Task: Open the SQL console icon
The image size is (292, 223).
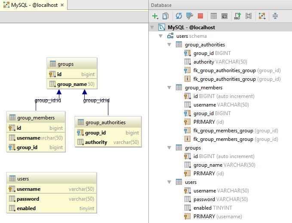Action: [224, 16]
